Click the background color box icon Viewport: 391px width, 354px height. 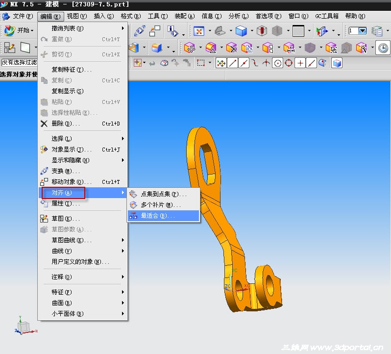(298, 31)
